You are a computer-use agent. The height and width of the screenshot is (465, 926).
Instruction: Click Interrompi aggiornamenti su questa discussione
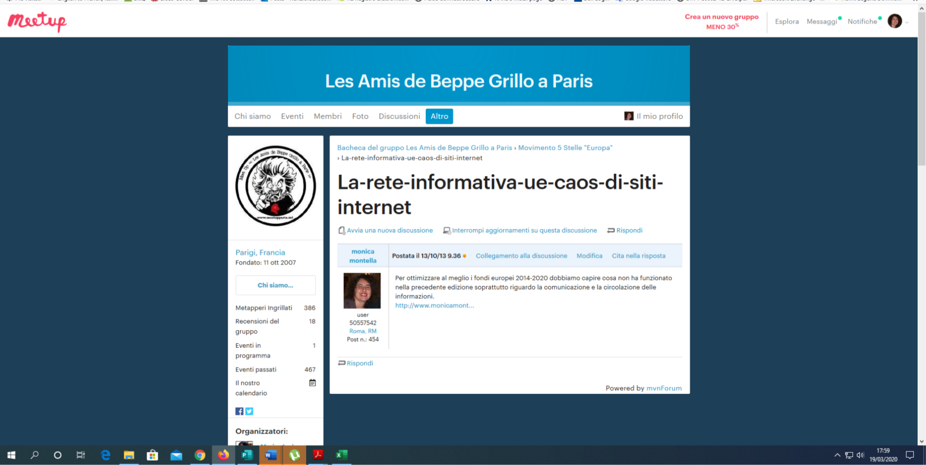pos(524,230)
